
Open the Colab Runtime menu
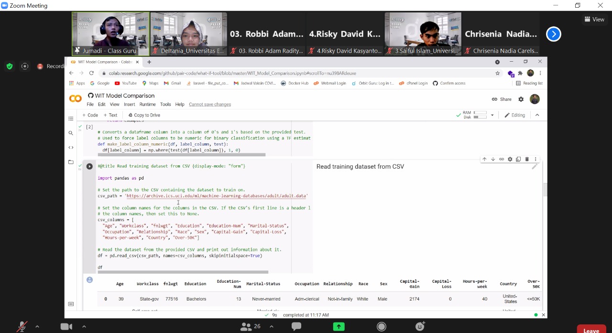[148, 104]
